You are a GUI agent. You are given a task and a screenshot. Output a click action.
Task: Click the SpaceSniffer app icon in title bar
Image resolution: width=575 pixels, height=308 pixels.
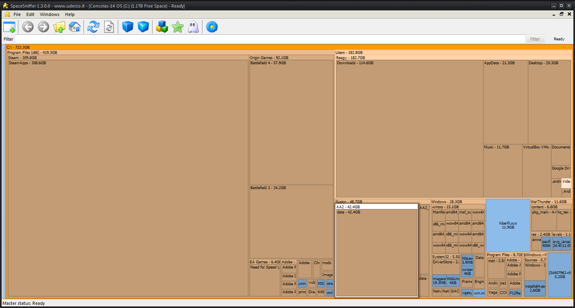pos(5,6)
